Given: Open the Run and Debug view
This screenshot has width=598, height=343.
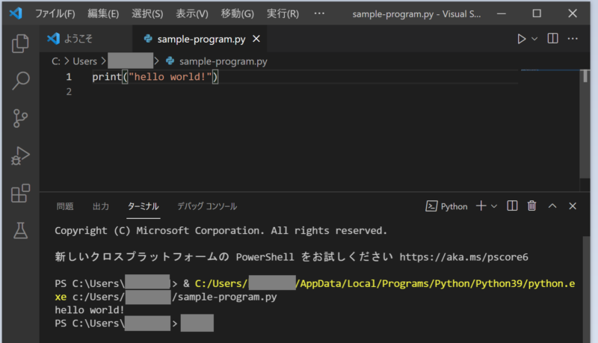Looking at the screenshot, I should click(20, 156).
